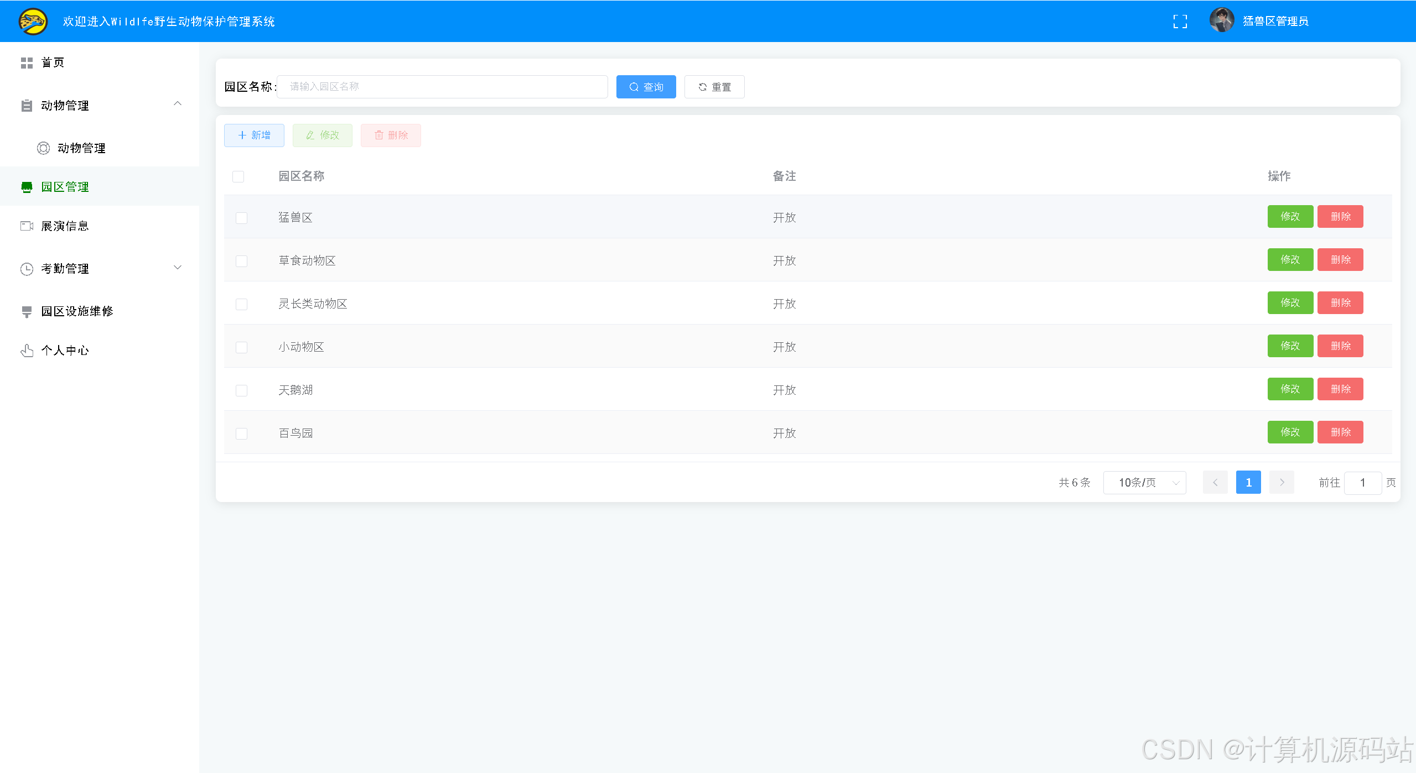Screen dimensions: 1416x773
Task: Open the admin avatar picture
Action: pyautogui.click(x=1222, y=20)
